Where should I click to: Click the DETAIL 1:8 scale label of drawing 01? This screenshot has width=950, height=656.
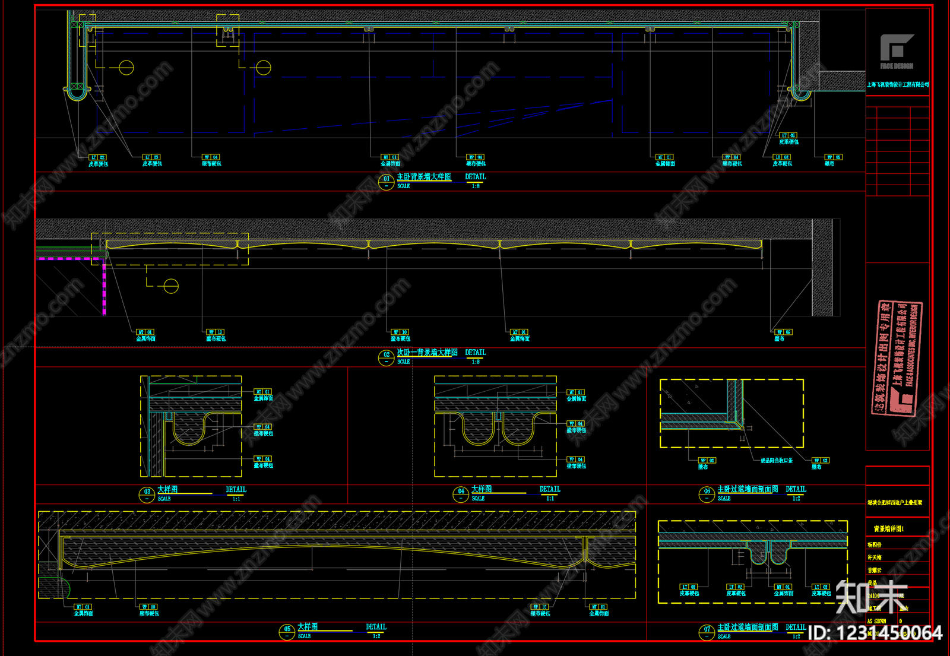click(x=475, y=181)
